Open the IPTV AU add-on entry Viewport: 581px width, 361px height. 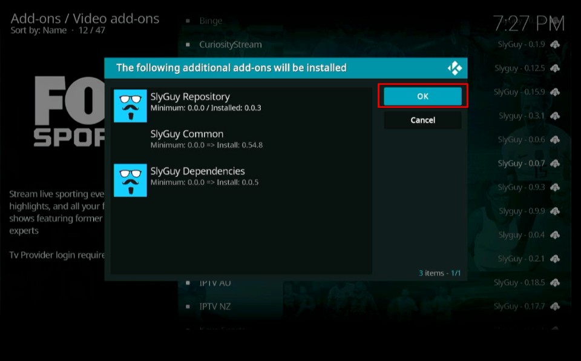215,283
